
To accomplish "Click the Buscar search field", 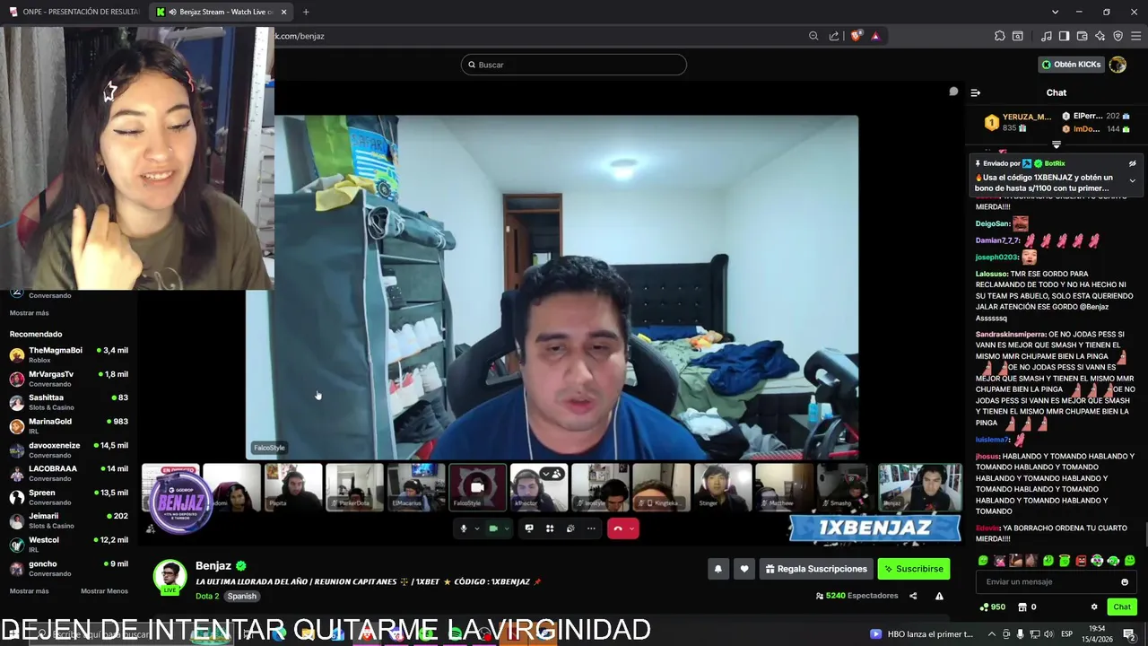I will point(574,65).
